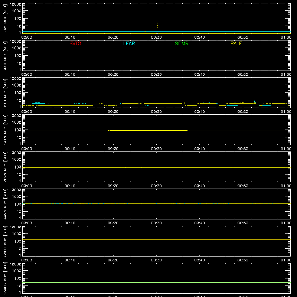
Task: Click the flux trace line in the 15400 MHz plot
Action: tap(156, 283)
